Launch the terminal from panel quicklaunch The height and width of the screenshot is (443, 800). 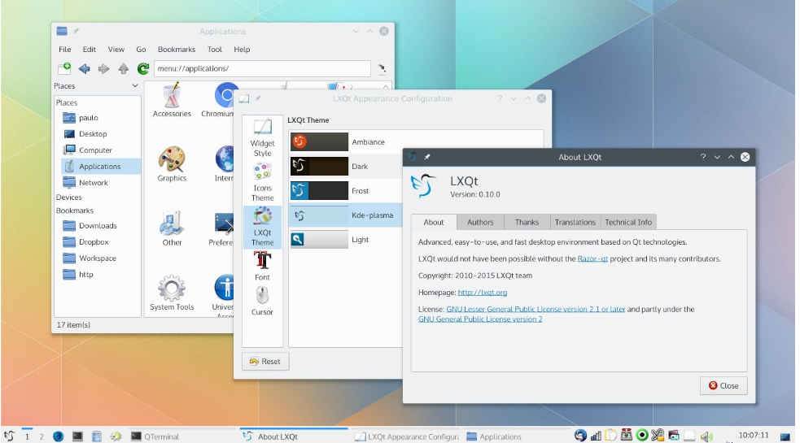click(77, 436)
